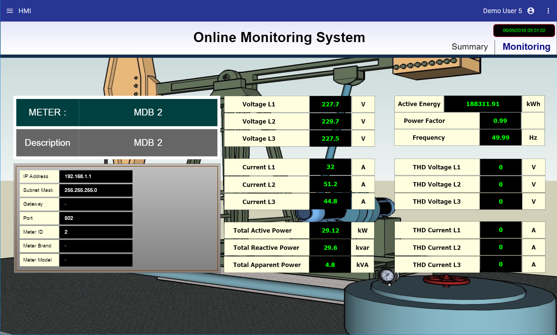
Task: Select the Monitoring tab
Action: [x=526, y=47]
